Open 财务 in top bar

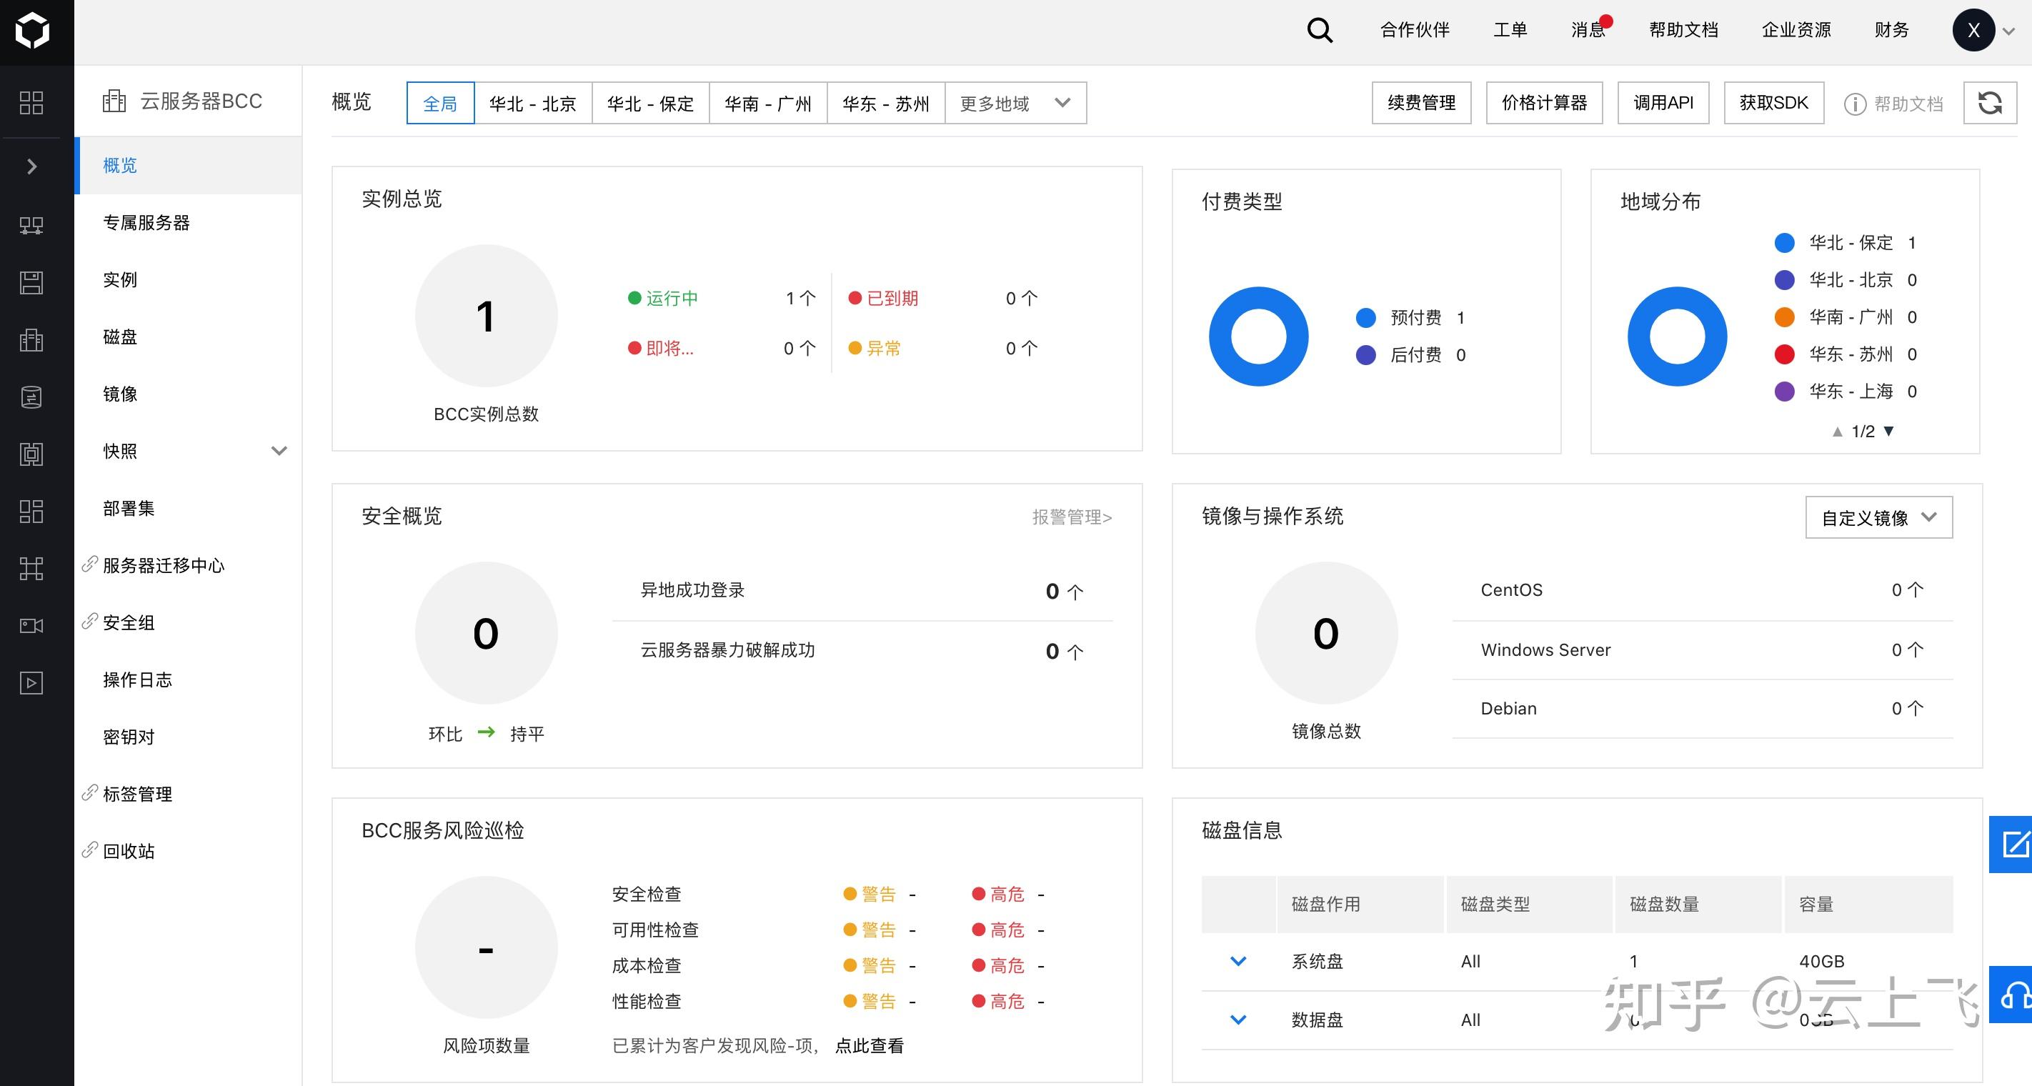click(x=1891, y=30)
